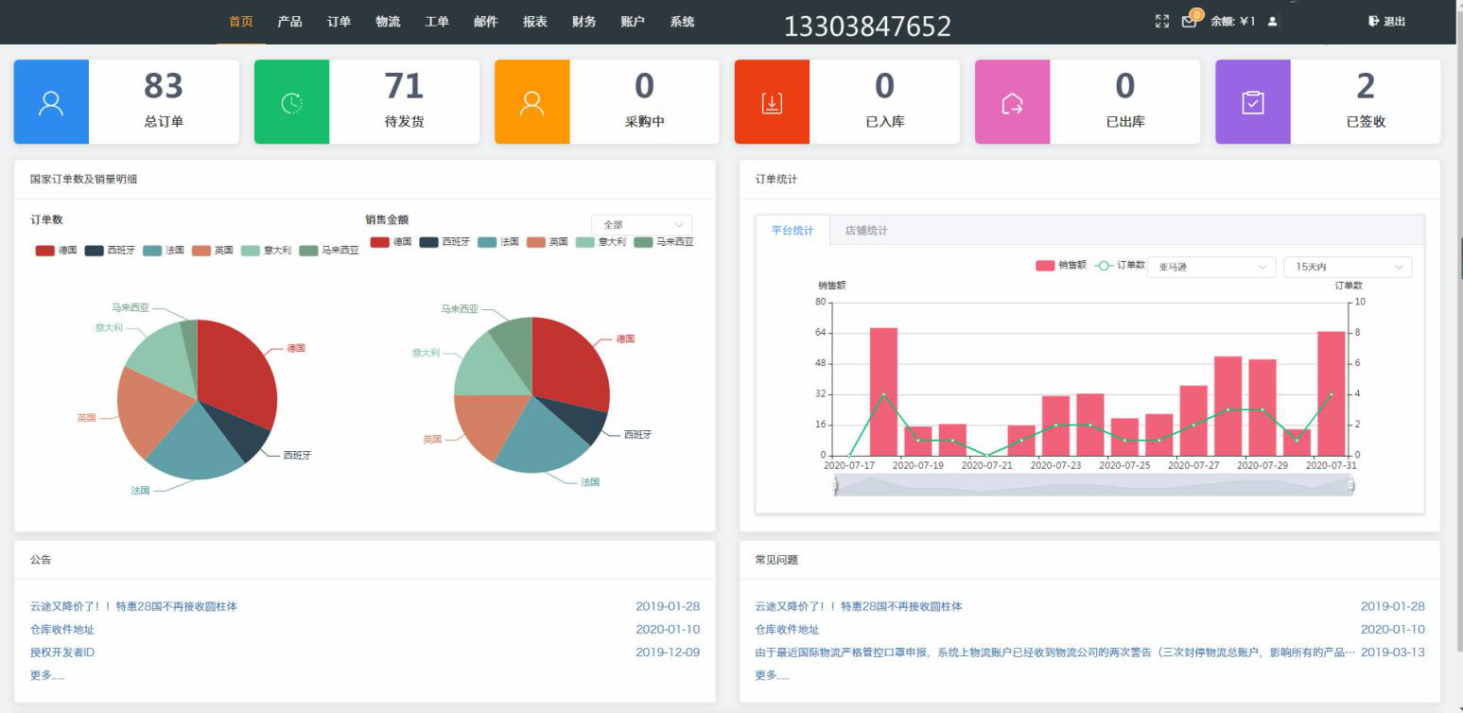Click the purple 已签收 clipboard icon
Screen dimensions: 1463x713
tap(1253, 101)
